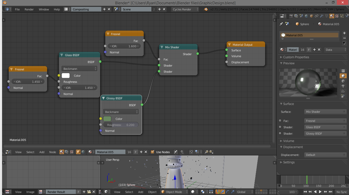Open the Modifiers properties tab wrench icon

(322, 16)
